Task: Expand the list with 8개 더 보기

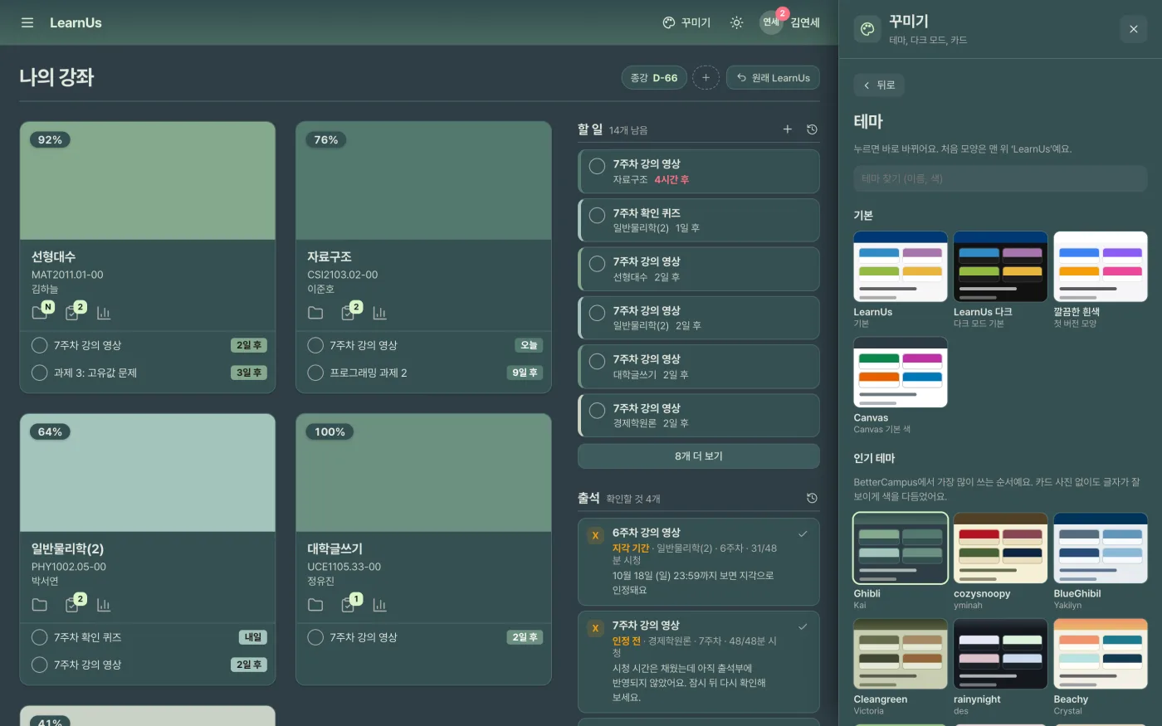Action: (x=699, y=456)
